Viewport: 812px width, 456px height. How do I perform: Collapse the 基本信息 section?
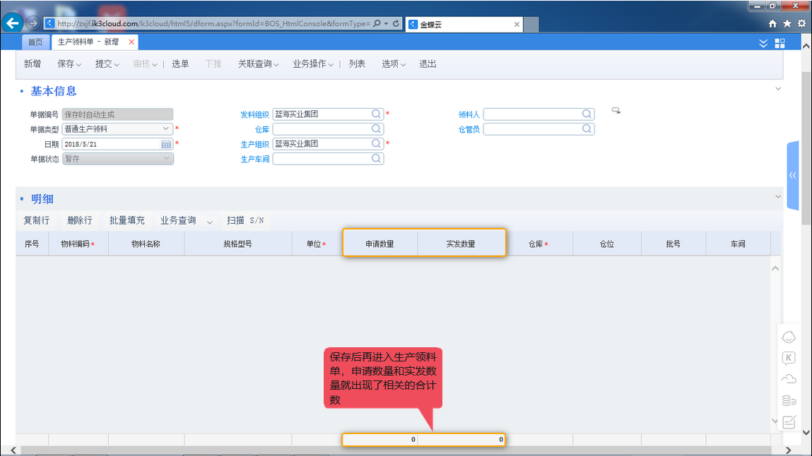778,89
